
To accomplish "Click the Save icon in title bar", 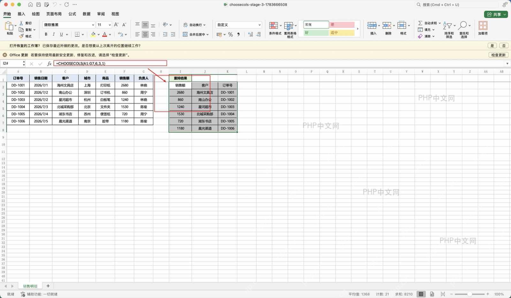I will (x=38, y=4).
